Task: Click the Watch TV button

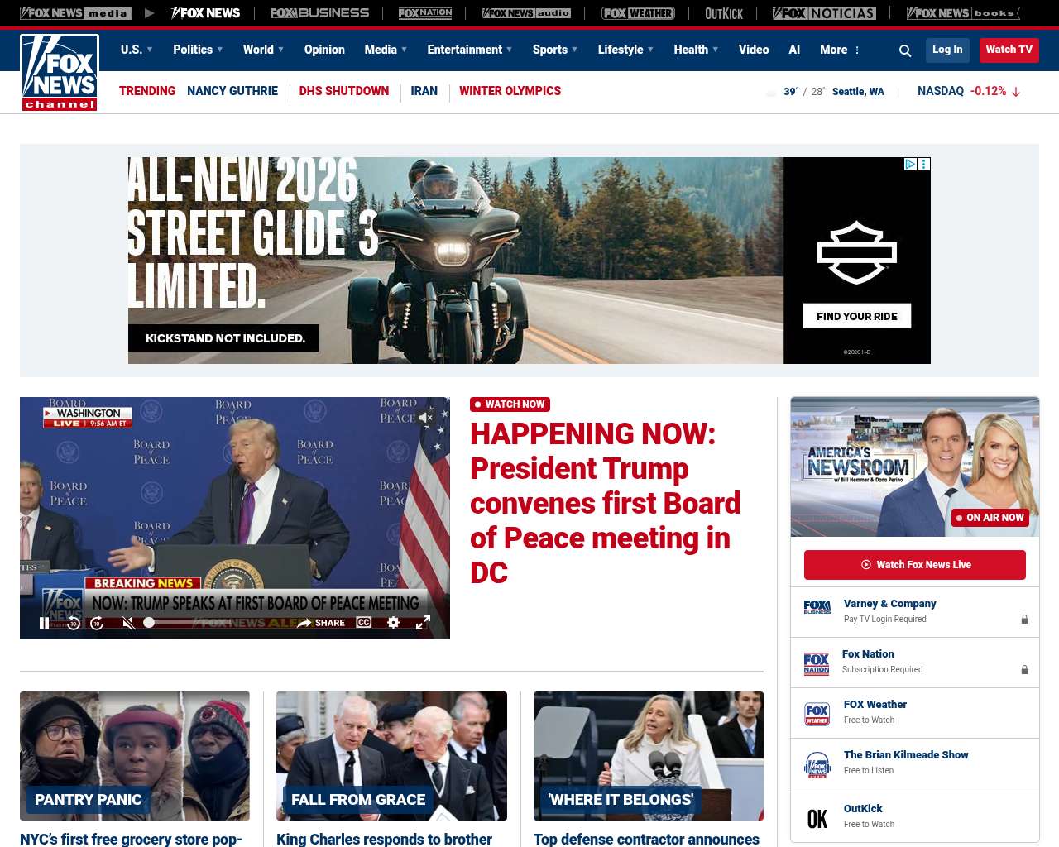Action: [x=1009, y=50]
